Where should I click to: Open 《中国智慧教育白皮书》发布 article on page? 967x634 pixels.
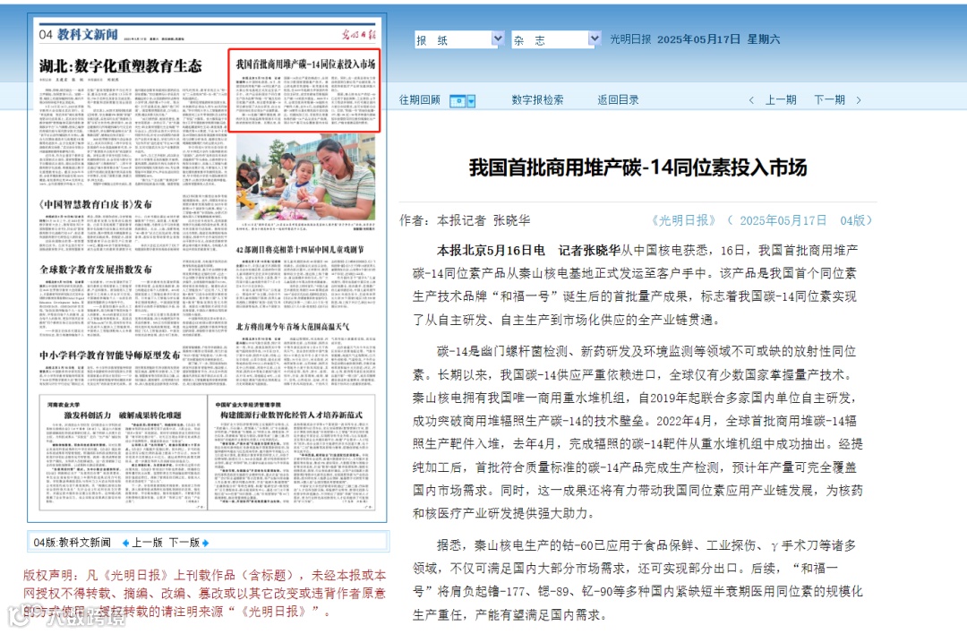point(96,204)
